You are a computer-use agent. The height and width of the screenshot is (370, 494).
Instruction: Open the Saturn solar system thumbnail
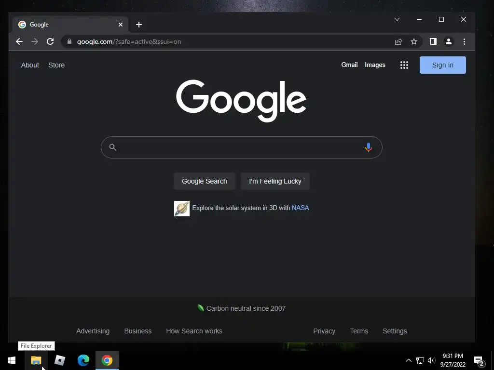coord(182,209)
